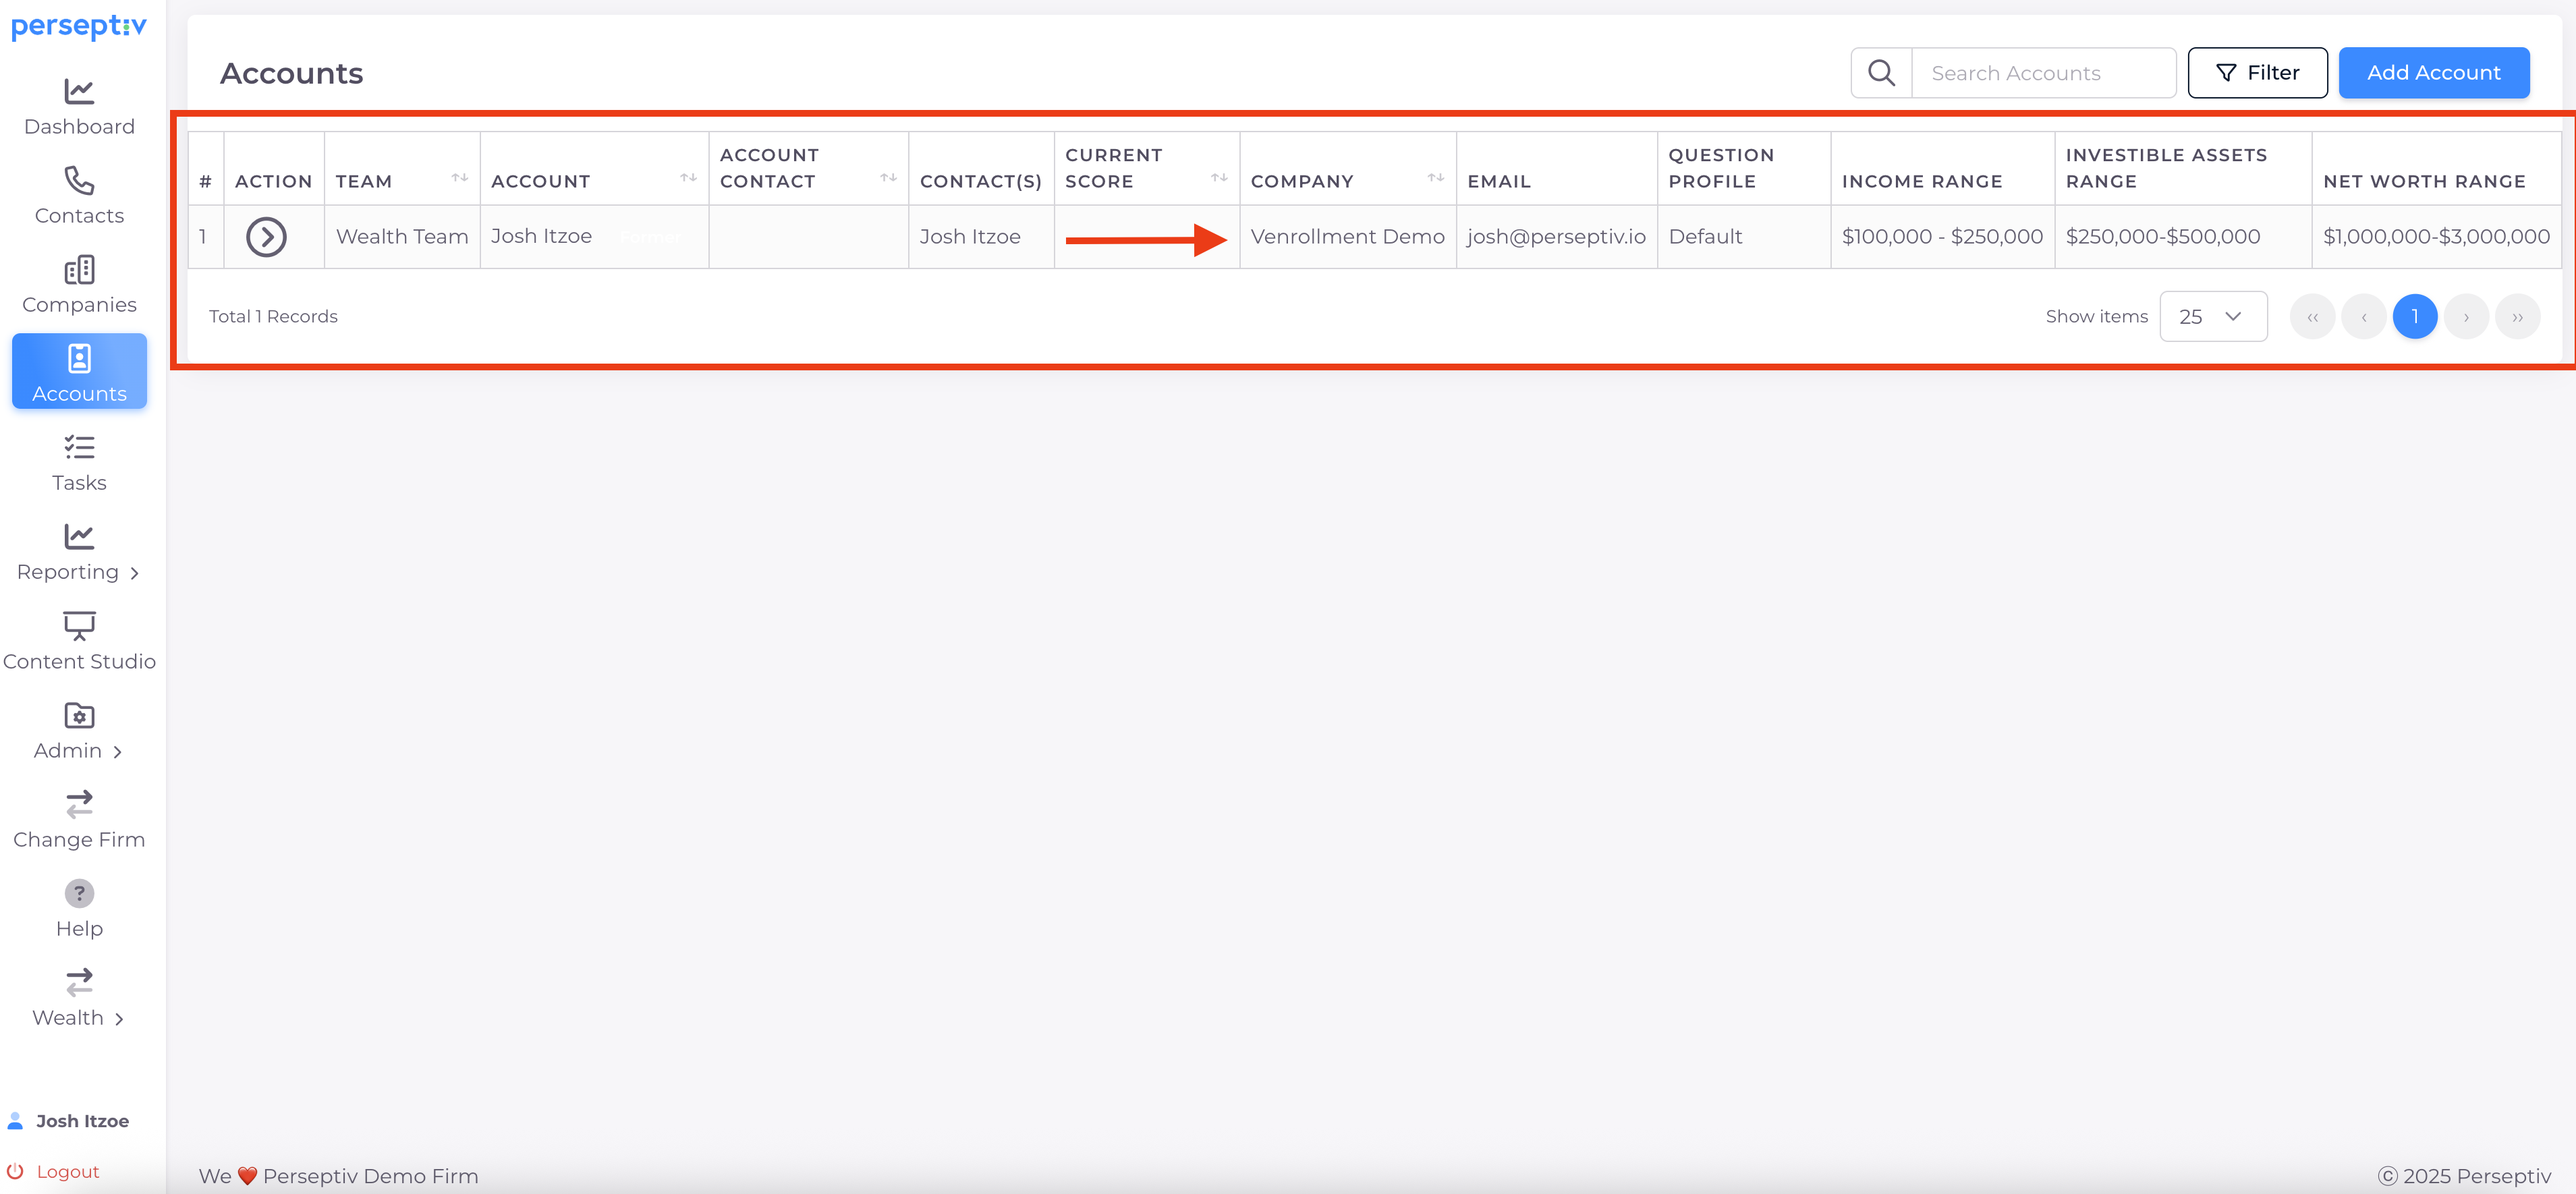This screenshot has height=1194, width=2576.
Task: Open the Help question mark icon
Action: (x=79, y=893)
